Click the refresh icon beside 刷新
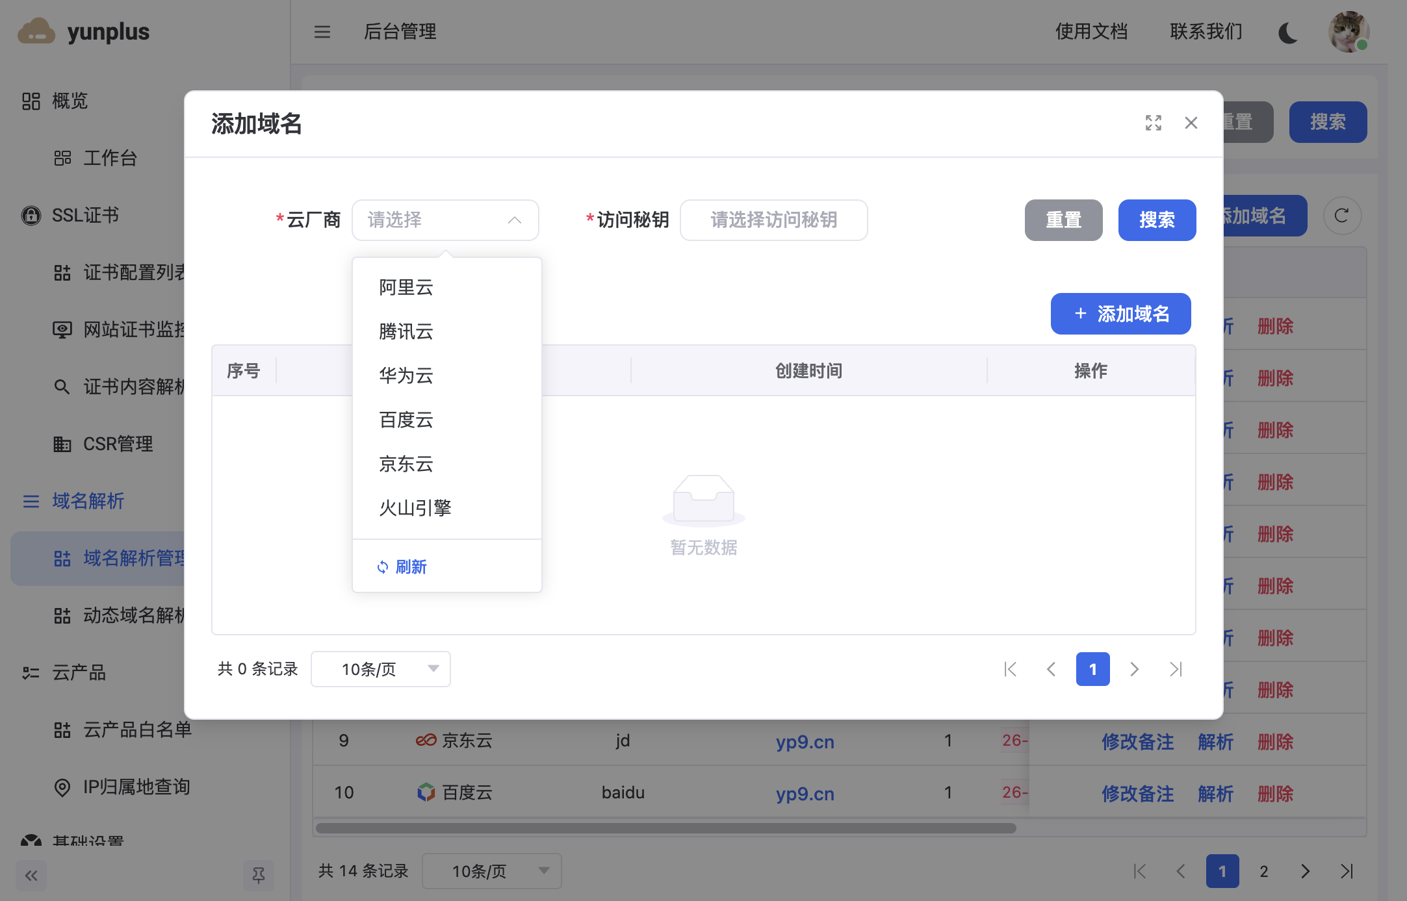The height and width of the screenshot is (901, 1407). point(383,567)
